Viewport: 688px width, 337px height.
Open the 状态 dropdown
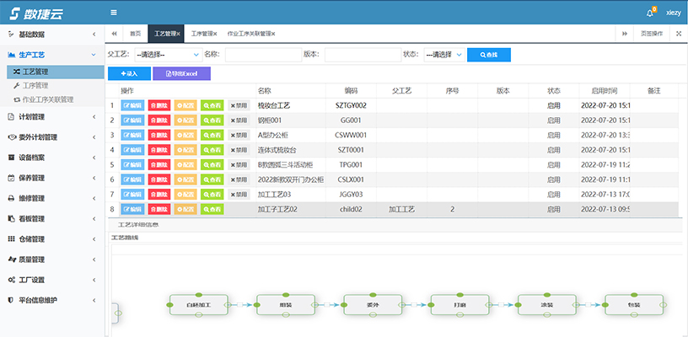[x=443, y=55]
